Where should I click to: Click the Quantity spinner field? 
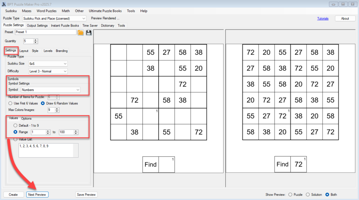tap(28, 41)
